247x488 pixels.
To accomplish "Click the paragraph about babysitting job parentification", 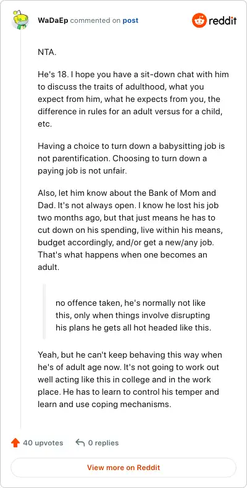I will tap(132, 158).
